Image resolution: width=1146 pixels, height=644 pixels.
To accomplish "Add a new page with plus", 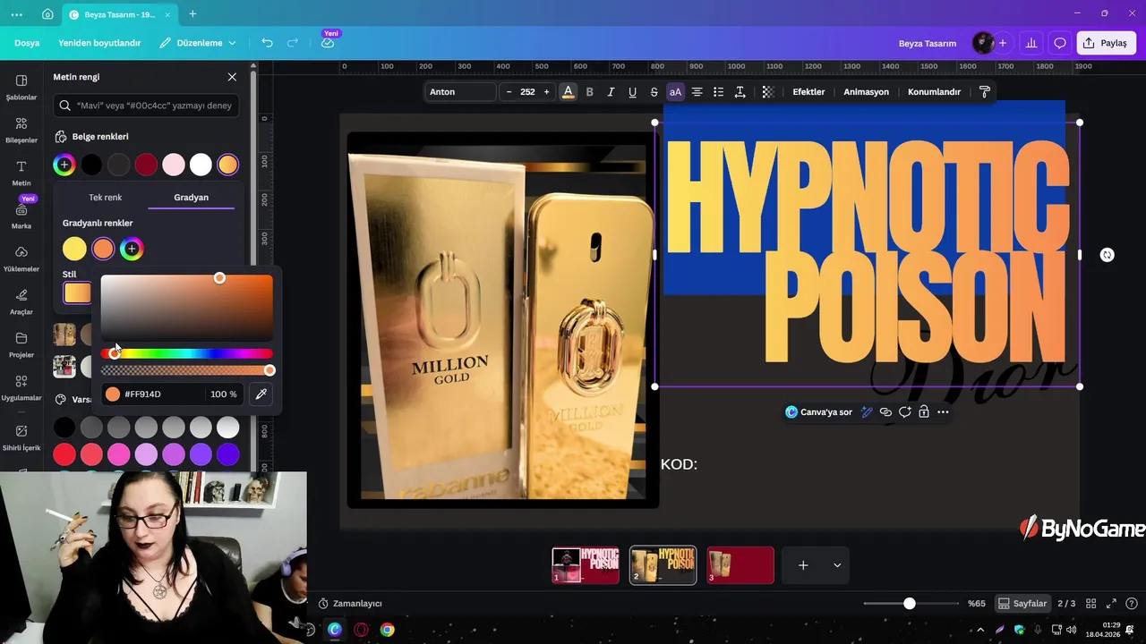I will click(803, 565).
